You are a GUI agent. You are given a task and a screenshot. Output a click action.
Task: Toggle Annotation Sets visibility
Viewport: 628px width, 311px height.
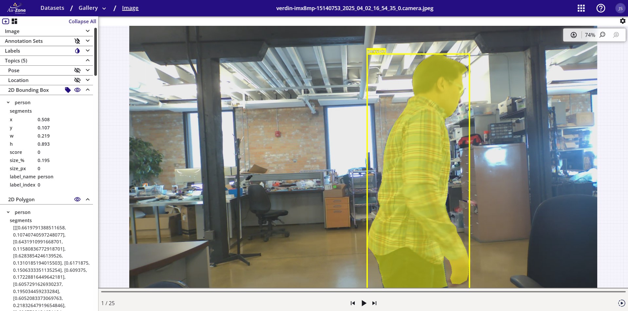pyautogui.click(x=77, y=41)
